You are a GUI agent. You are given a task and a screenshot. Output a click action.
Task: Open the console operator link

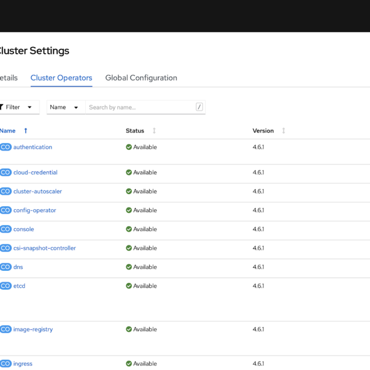(x=24, y=229)
